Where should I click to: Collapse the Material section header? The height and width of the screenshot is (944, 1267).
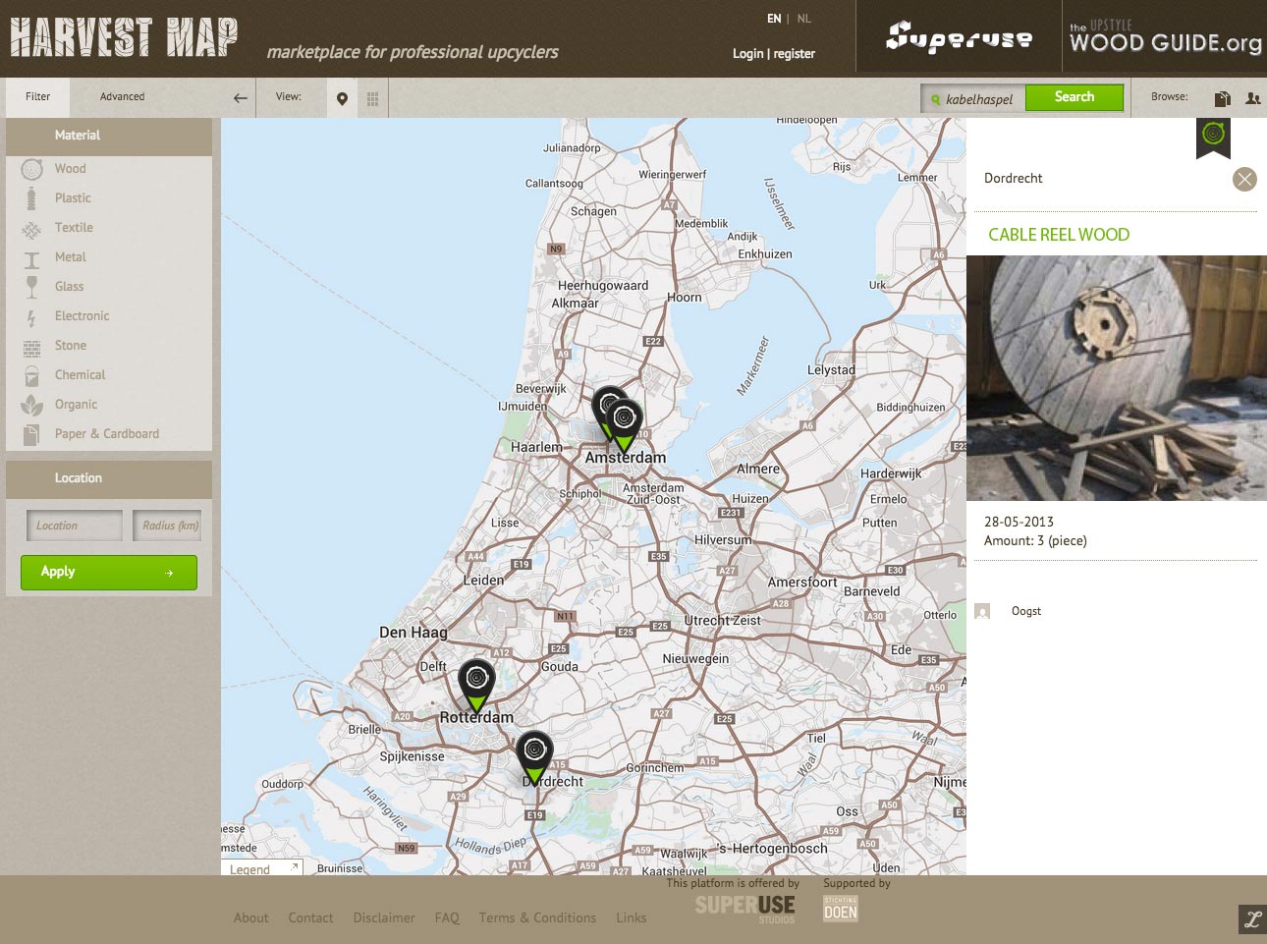109,136
